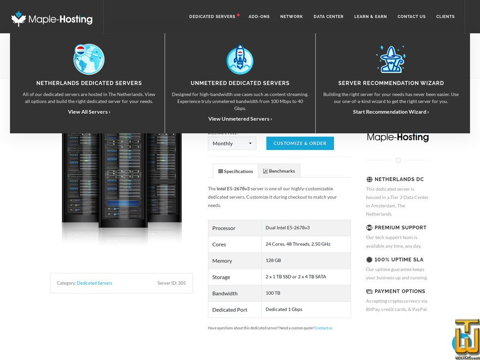Select the 24 Cores, 48 Threads cell
Screen dimensions: 480x360
coord(306,244)
